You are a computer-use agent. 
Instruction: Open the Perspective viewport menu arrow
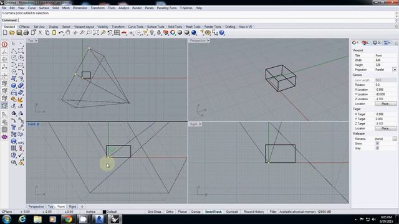(x=208, y=40)
